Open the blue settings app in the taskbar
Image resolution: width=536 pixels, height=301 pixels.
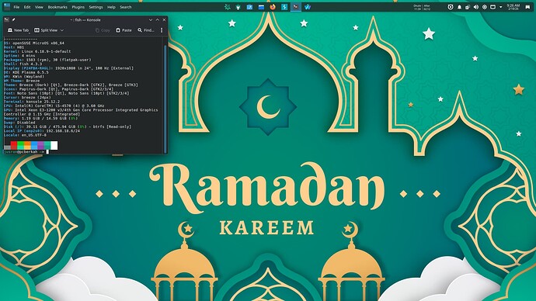[249, 7]
